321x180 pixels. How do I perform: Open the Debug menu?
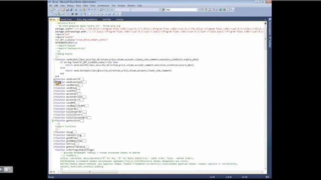tap(70, 5)
